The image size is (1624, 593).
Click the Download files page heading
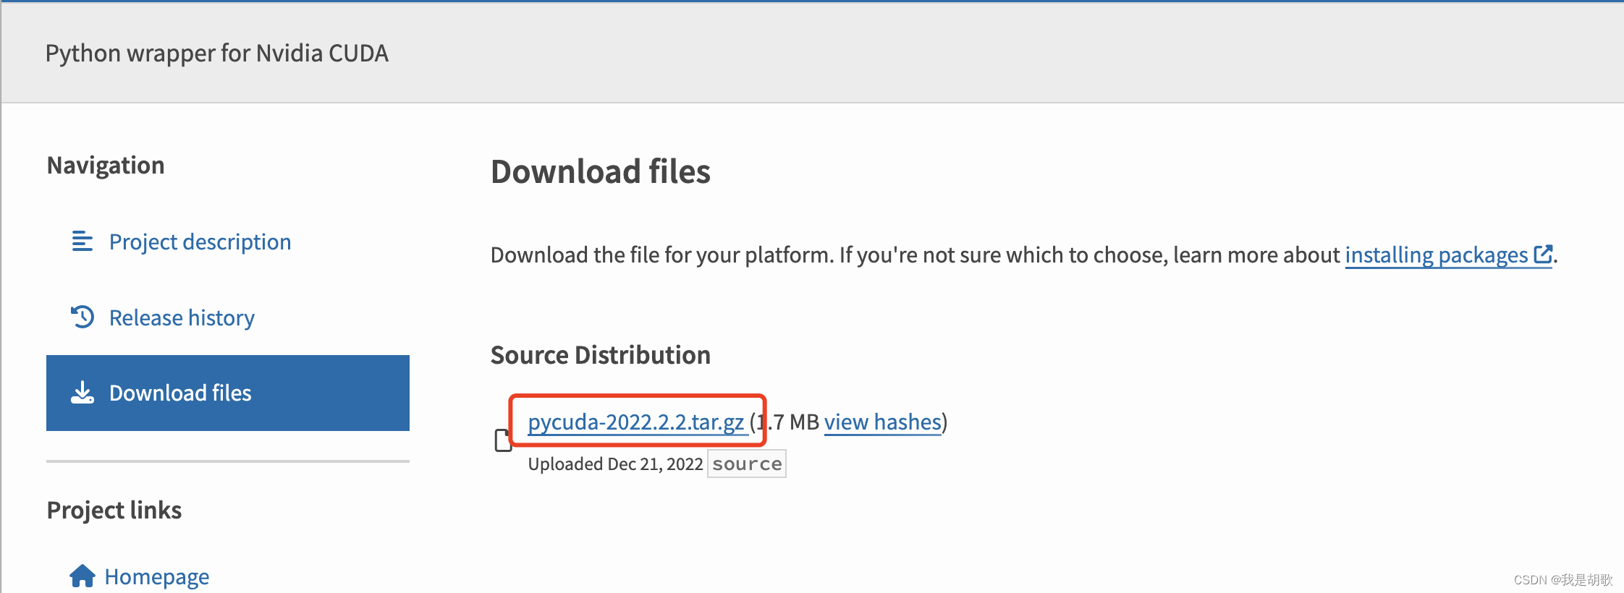(x=601, y=172)
